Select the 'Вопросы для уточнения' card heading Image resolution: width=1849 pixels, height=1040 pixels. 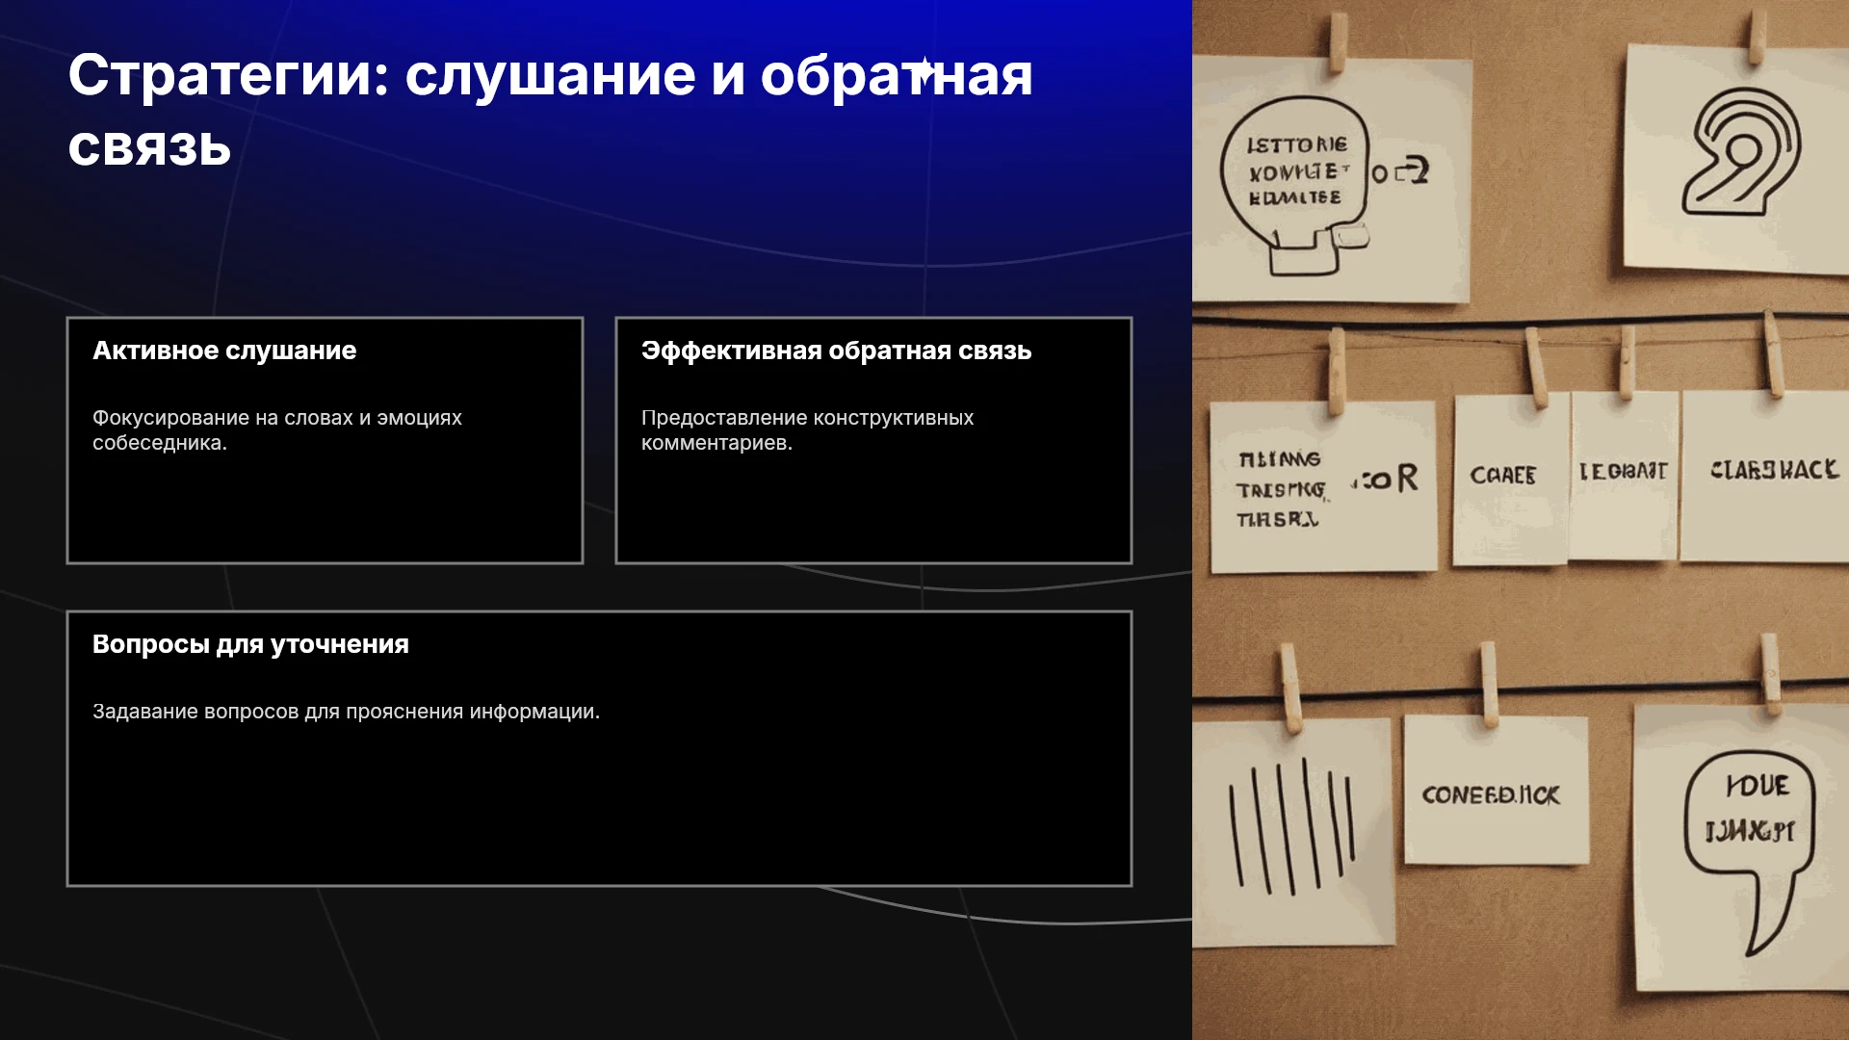coord(250,644)
